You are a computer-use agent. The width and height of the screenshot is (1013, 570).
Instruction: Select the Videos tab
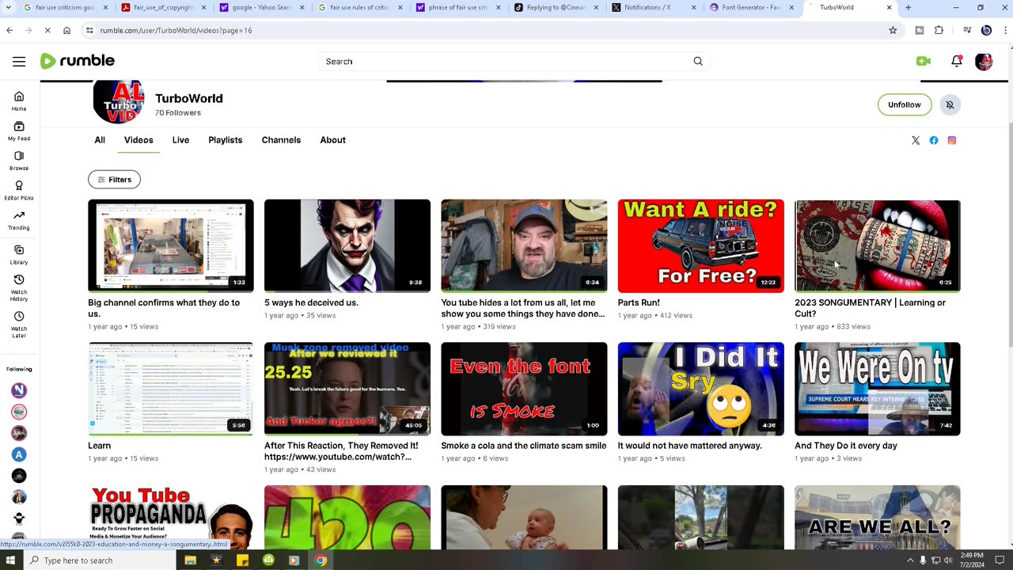pos(138,140)
